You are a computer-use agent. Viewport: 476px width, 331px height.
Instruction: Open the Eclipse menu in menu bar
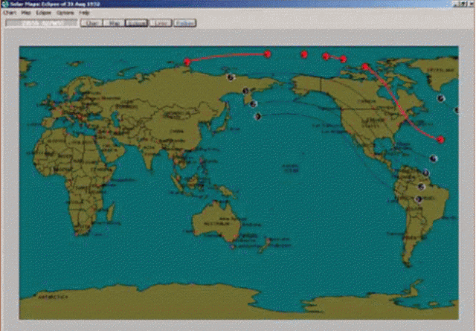click(45, 13)
